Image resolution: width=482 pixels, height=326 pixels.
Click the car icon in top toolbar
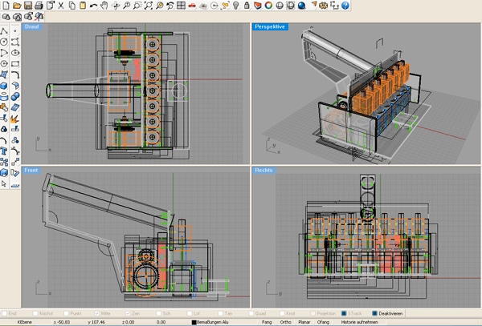(192, 6)
